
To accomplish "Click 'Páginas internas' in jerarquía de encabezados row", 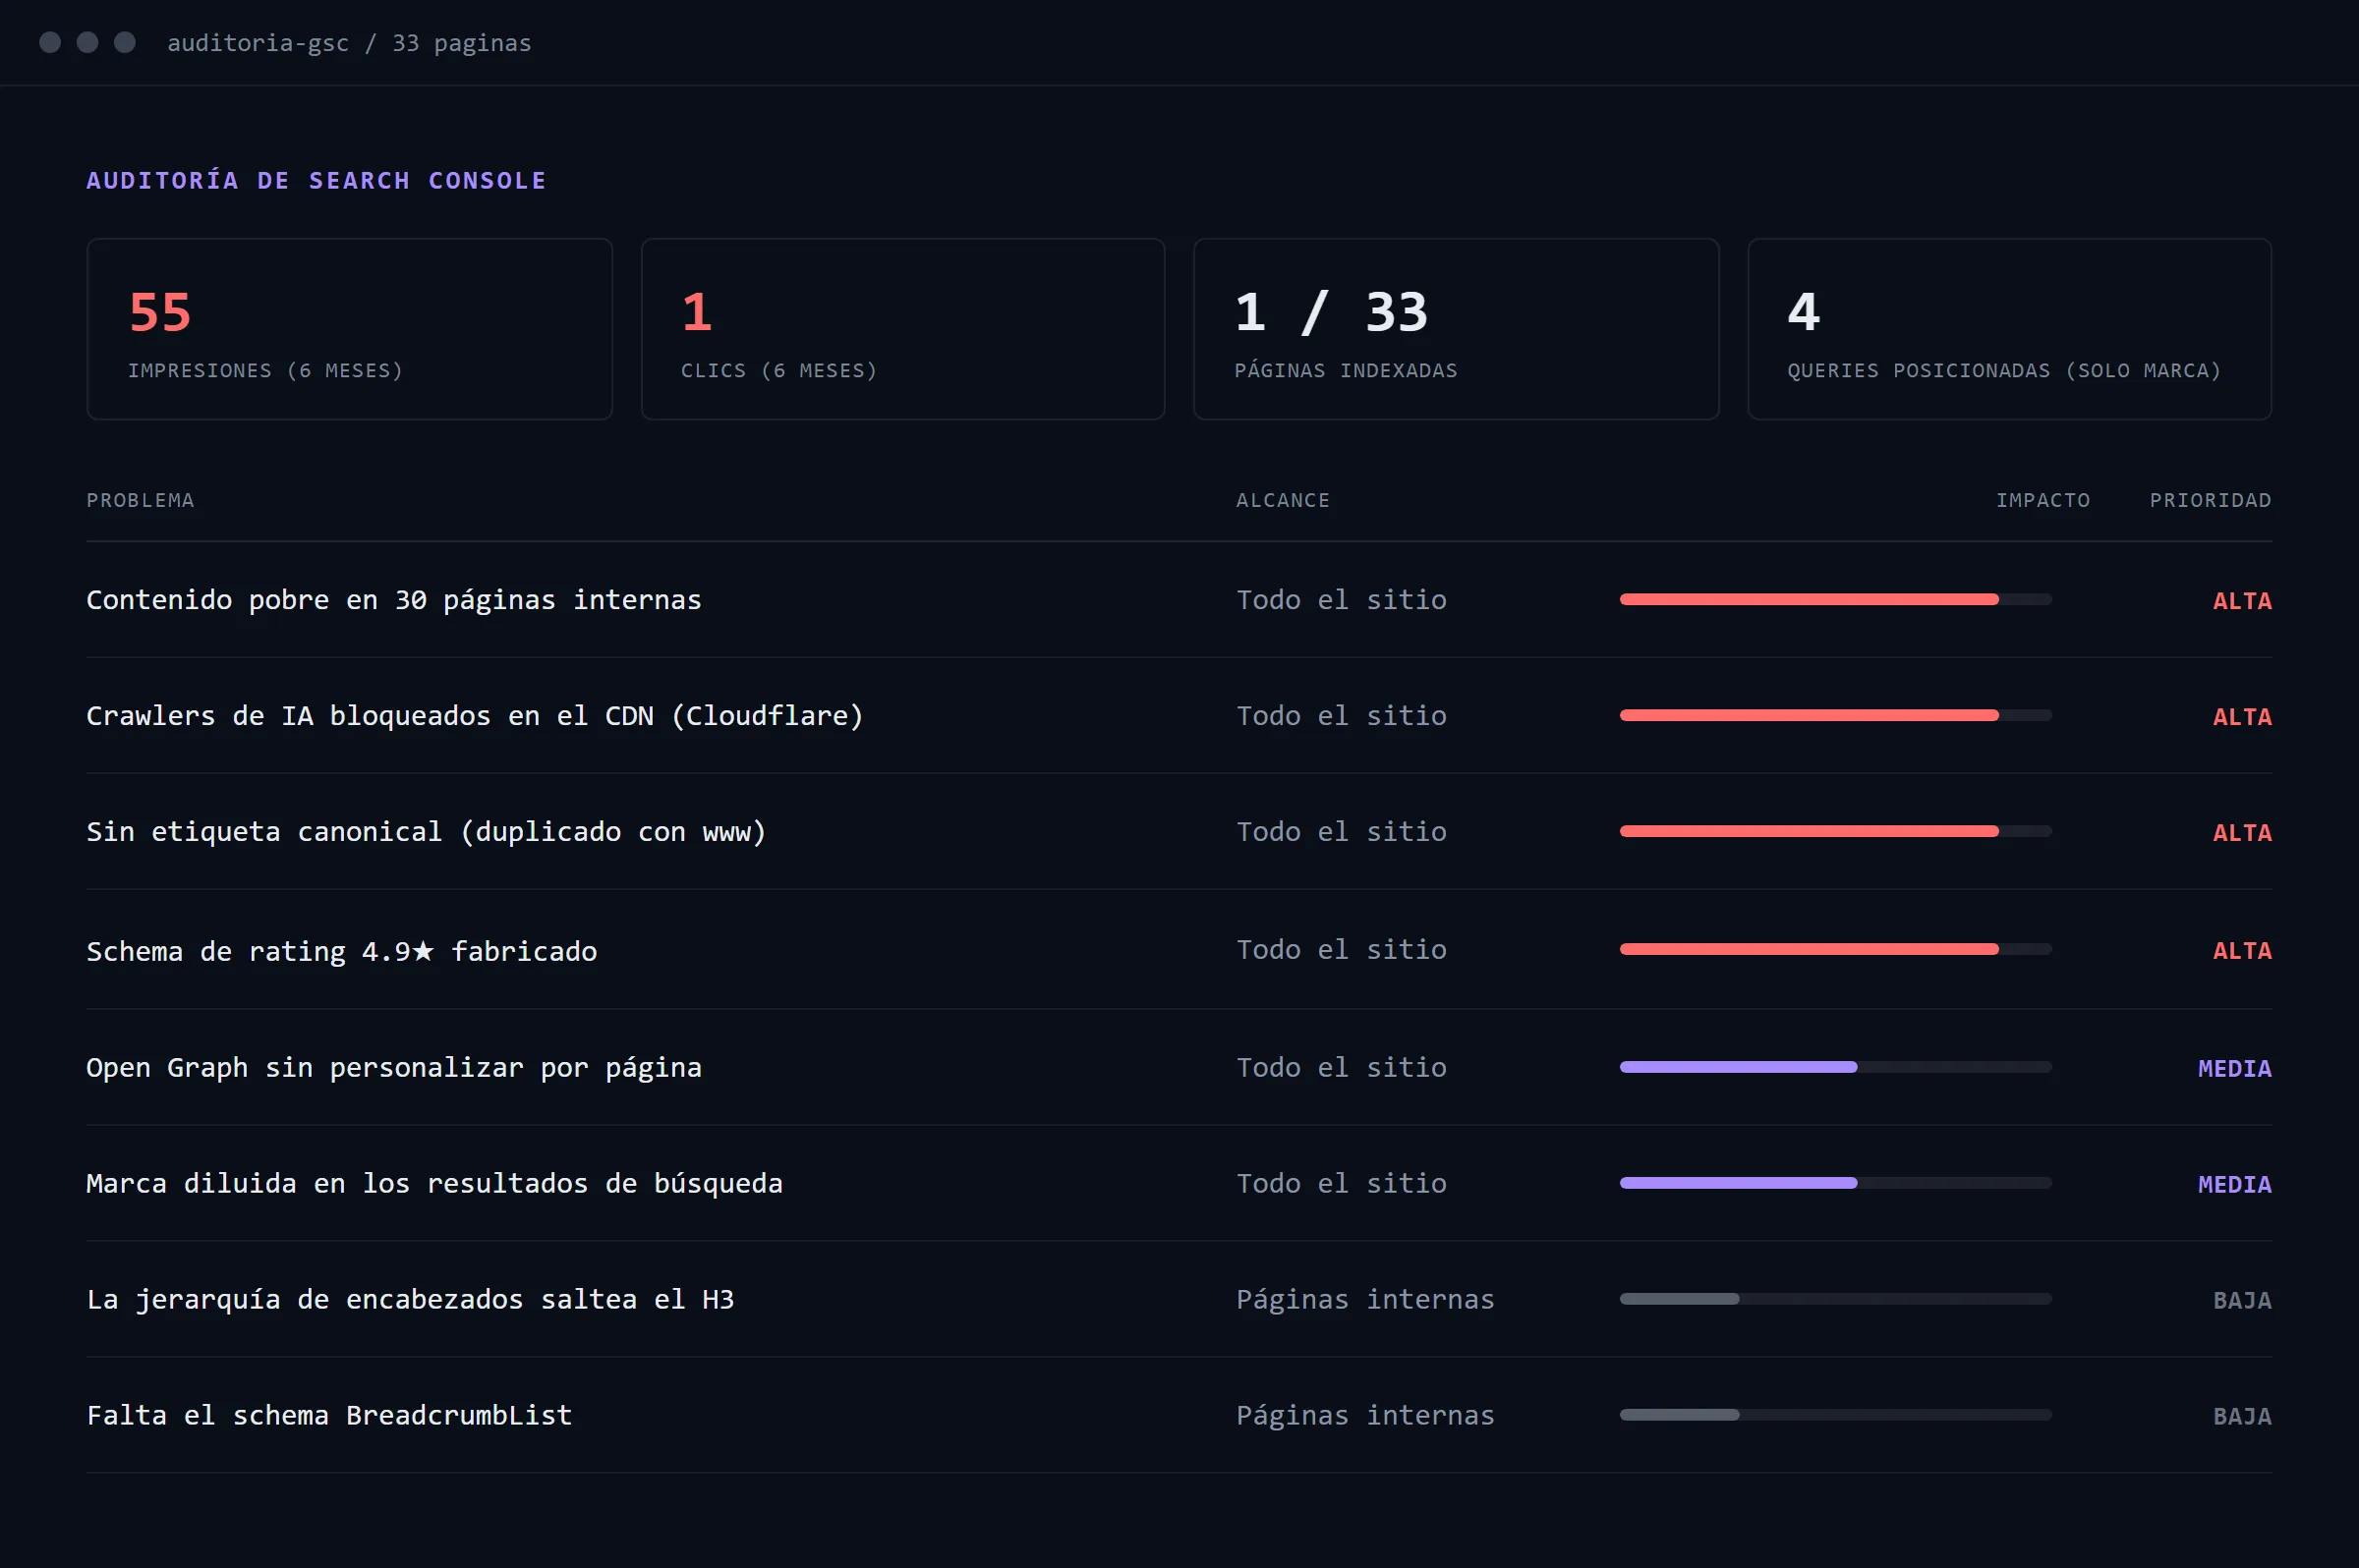I will pos(1365,1300).
